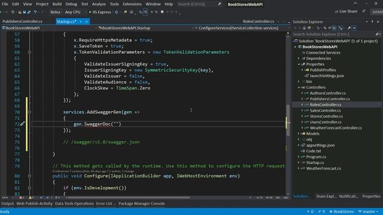Image resolution: width=383 pixels, height=215 pixels.
Task: Toggle Preview Selected Items in Solution Explorer
Action: (354, 28)
